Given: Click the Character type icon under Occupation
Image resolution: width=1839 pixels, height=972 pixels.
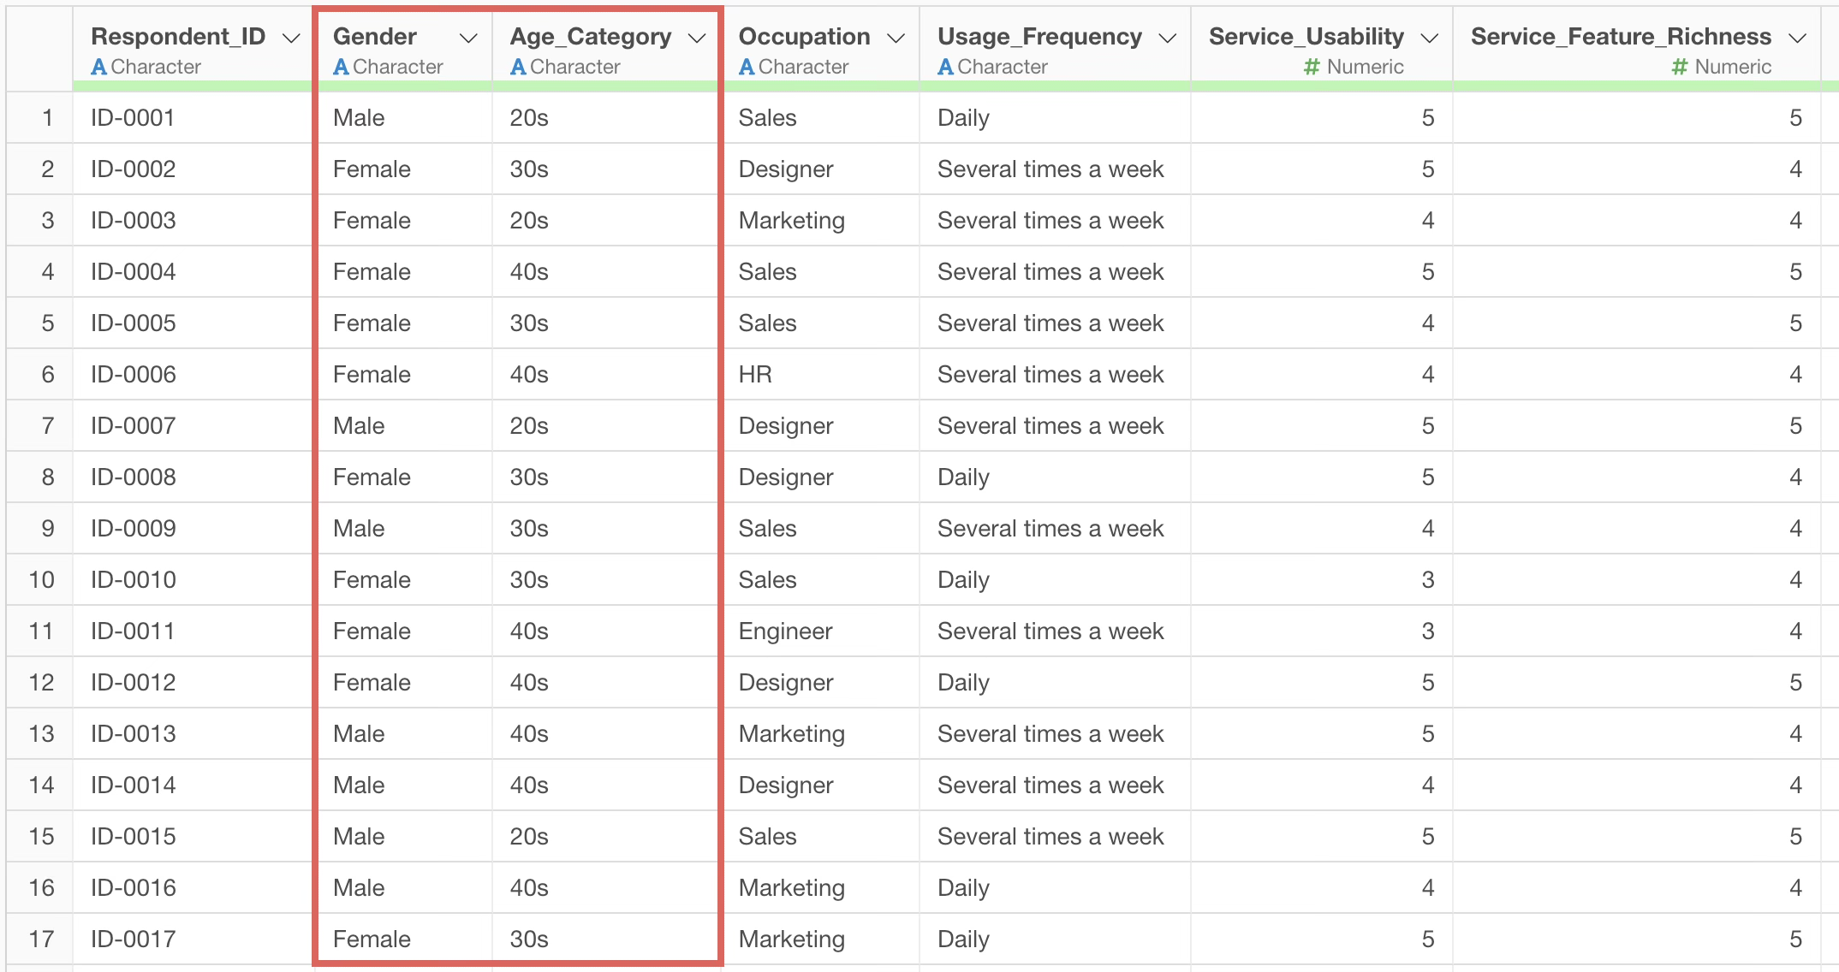Looking at the screenshot, I should 747,67.
